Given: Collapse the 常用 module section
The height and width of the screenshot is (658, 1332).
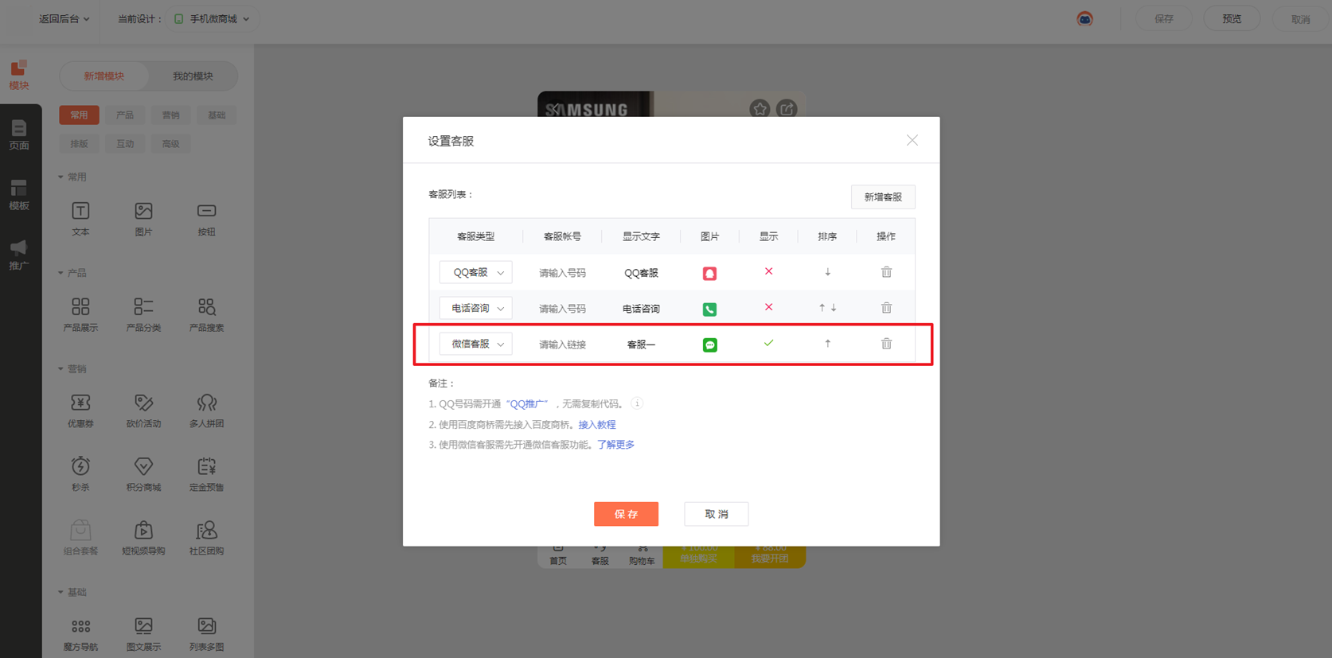Looking at the screenshot, I should pyautogui.click(x=72, y=177).
